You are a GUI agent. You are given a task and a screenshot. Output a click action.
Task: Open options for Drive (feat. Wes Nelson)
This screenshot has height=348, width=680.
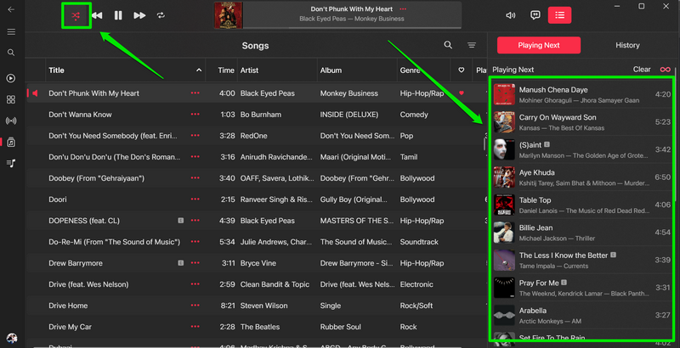point(195,284)
